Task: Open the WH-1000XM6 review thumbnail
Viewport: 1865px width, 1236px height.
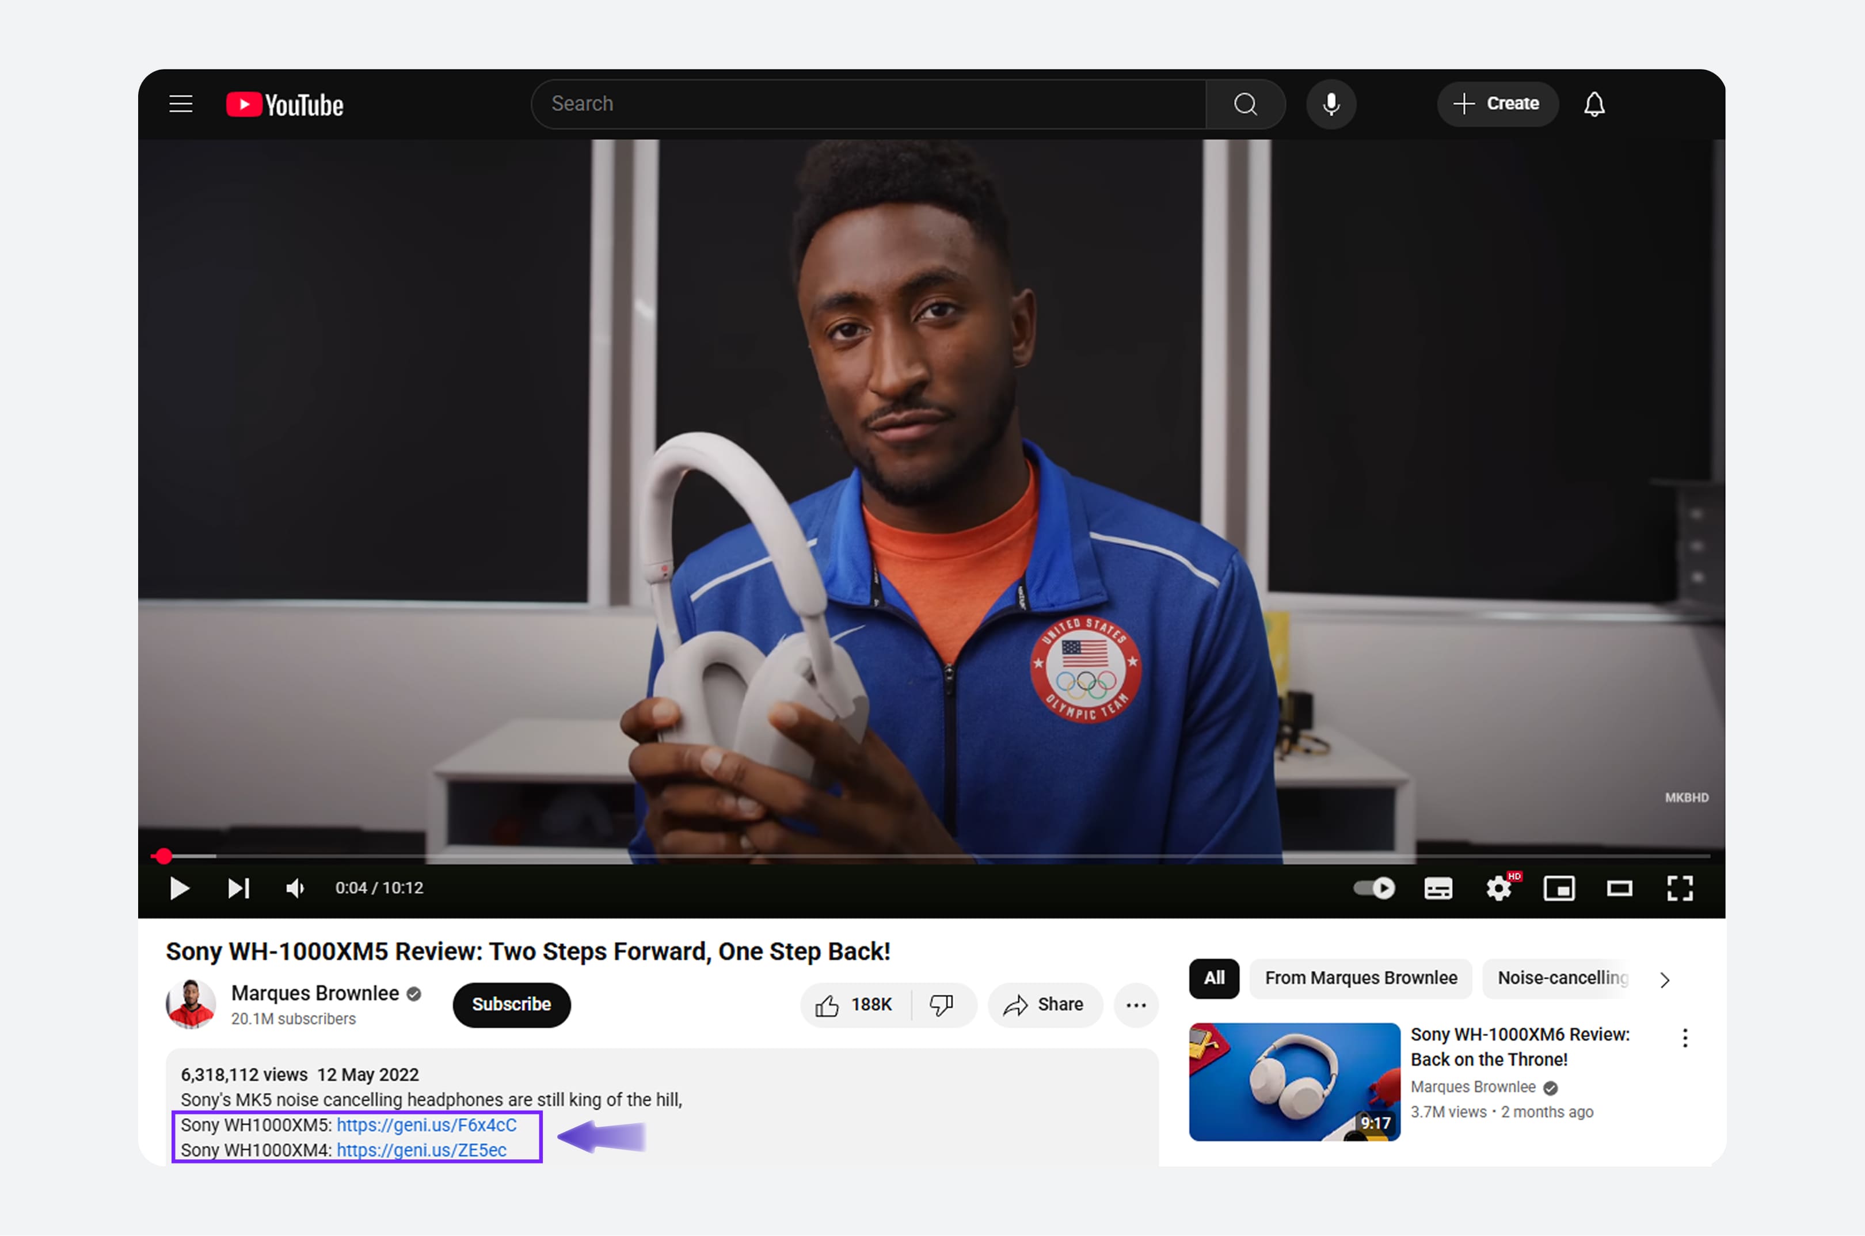Action: coord(1295,1082)
